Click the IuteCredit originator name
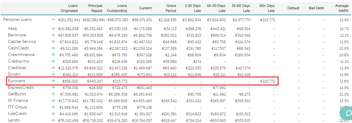The height and width of the screenshot is (123, 352). click(17, 114)
